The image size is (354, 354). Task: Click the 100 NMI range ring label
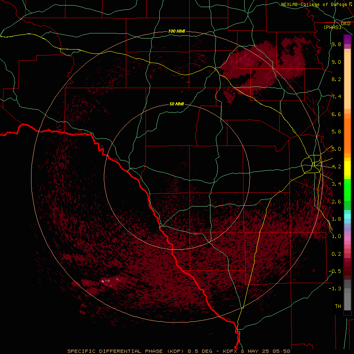coord(177,31)
